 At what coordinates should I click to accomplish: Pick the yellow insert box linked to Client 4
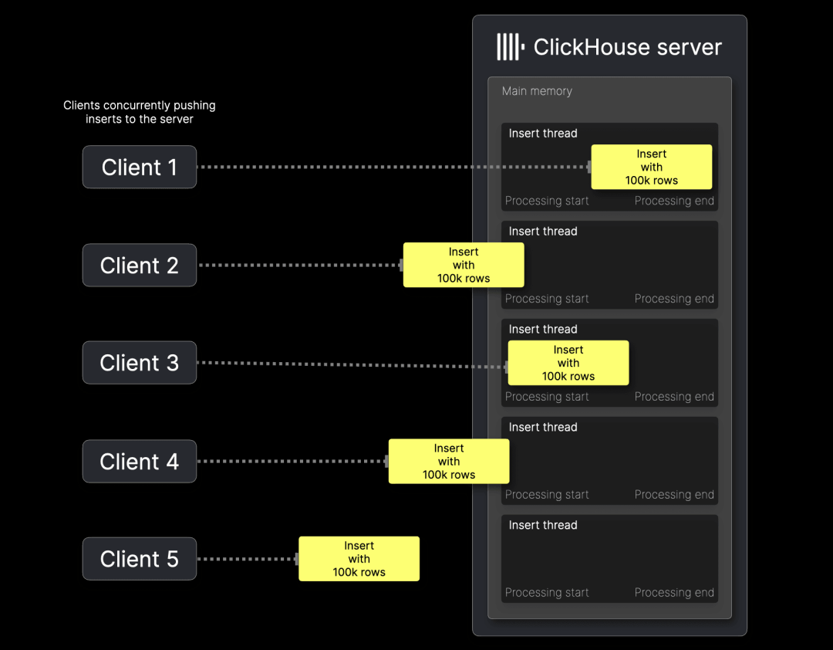[449, 461]
